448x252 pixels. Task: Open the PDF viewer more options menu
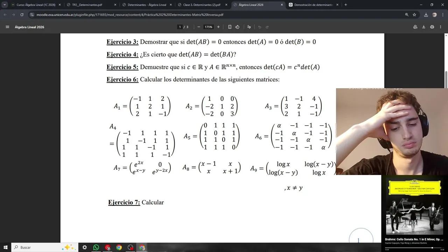coord(440,27)
